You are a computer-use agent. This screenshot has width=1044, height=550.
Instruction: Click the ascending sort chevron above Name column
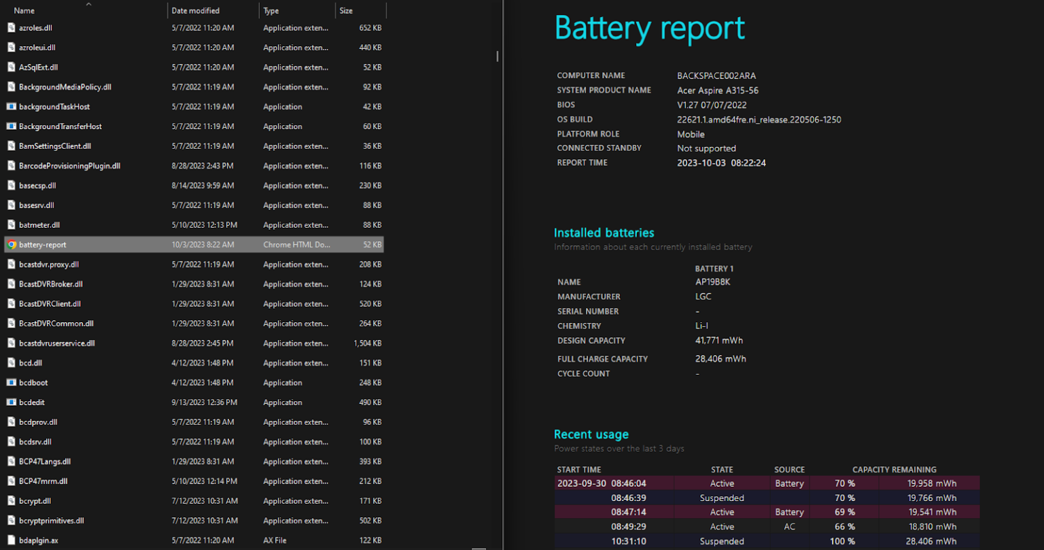click(88, 4)
